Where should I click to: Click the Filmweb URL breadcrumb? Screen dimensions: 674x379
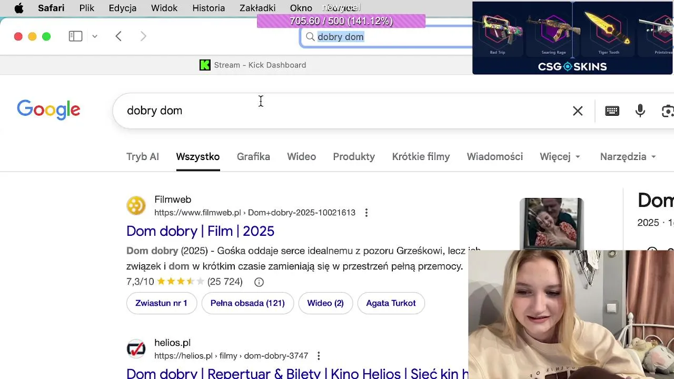coord(255,213)
